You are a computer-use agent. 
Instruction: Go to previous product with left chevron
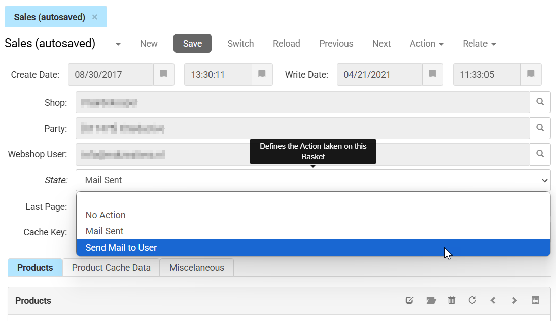[493, 300]
